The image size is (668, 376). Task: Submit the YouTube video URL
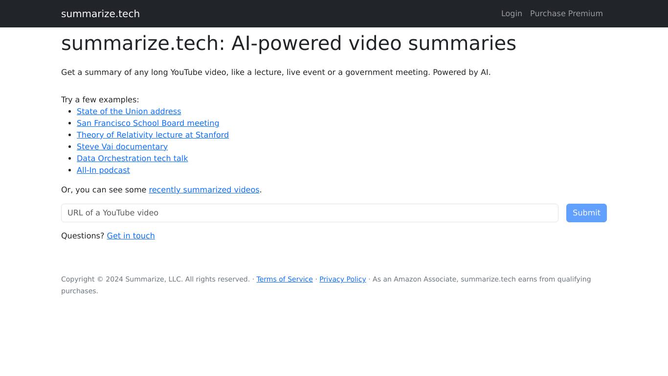586,212
